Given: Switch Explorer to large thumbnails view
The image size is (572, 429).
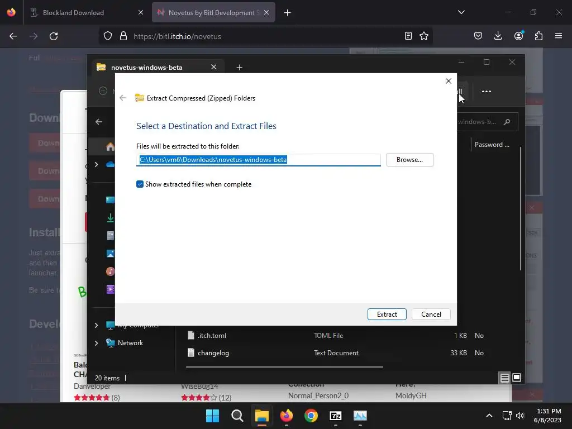Looking at the screenshot, I should tap(517, 378).
